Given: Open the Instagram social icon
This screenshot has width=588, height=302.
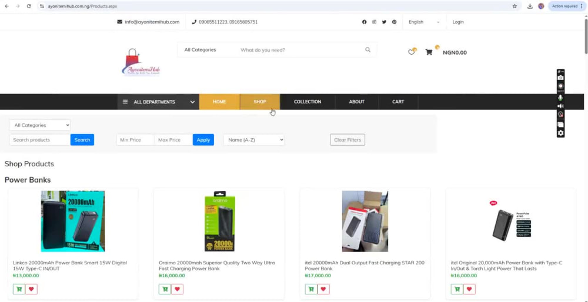Looking at the screenshot, I should click(374, 22).
